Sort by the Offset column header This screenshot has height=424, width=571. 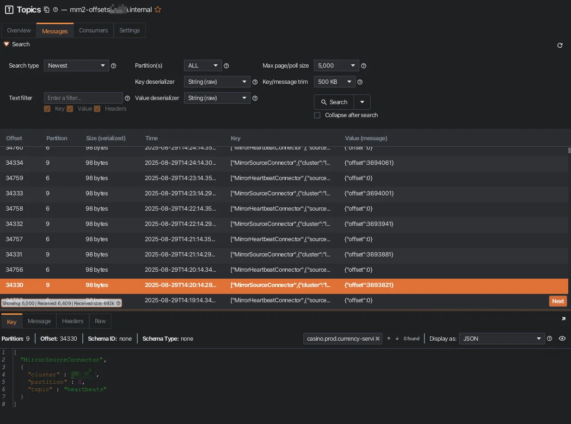pos(14,138)
